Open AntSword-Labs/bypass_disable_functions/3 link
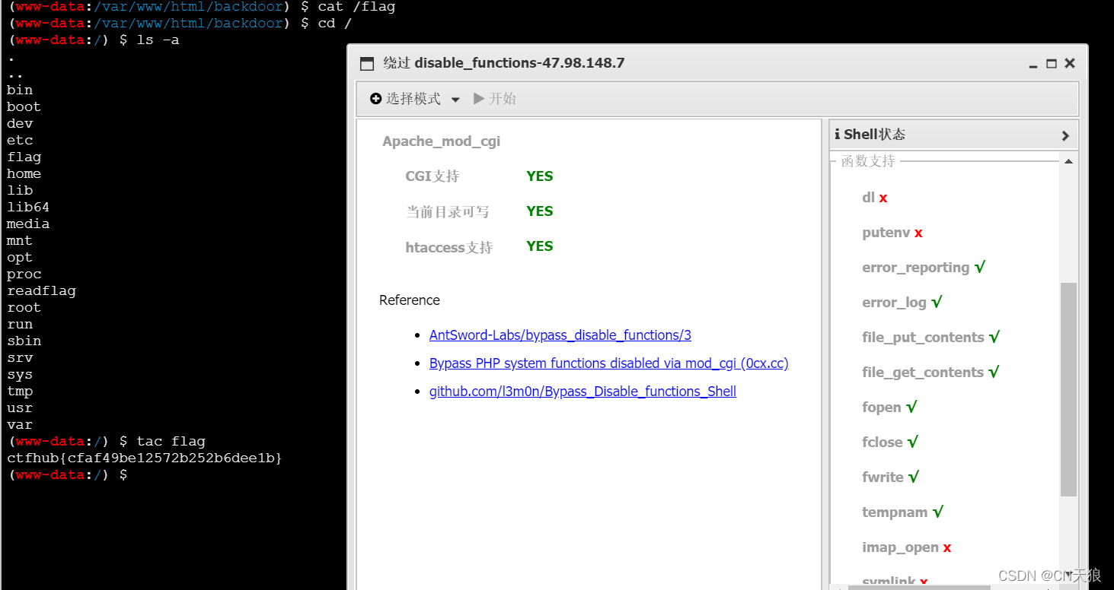Screen dimensions: 1114x590 pos(560,335)
